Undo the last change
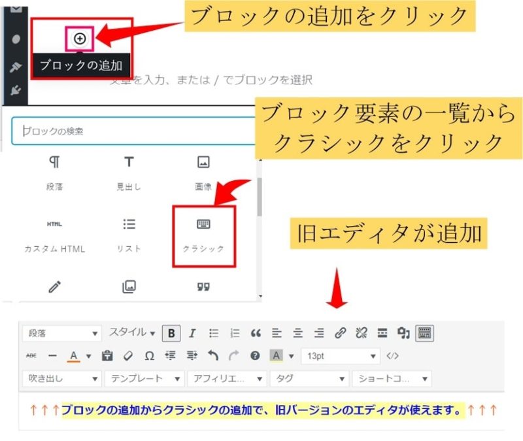 213,355
